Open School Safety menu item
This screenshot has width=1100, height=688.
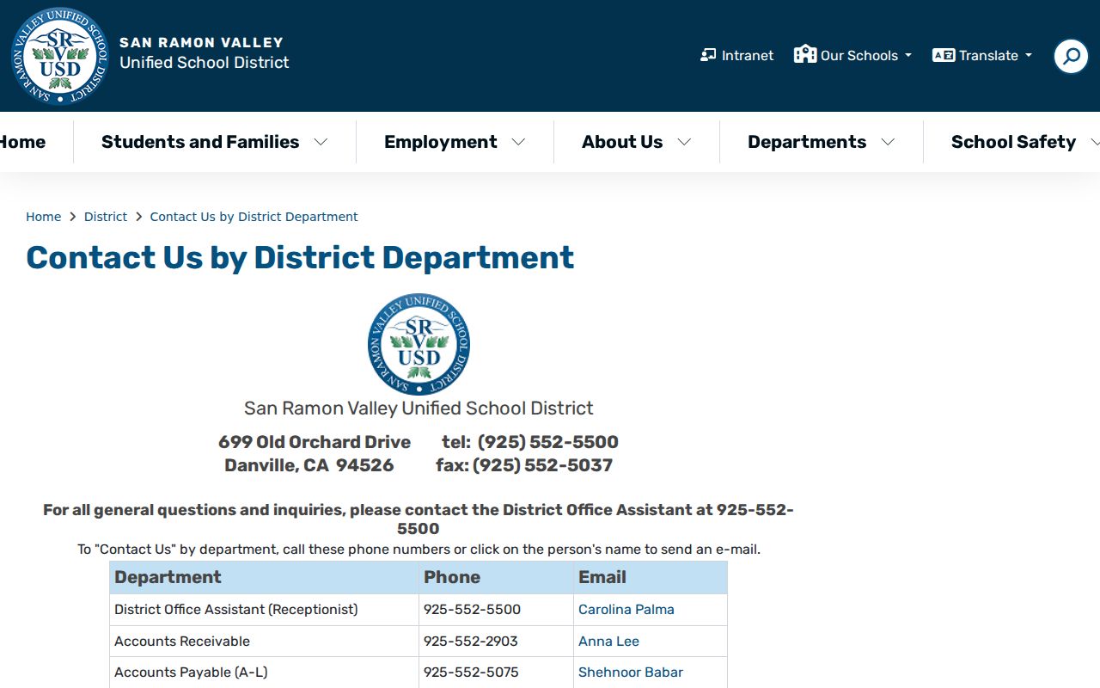[x=1013, y=142]
